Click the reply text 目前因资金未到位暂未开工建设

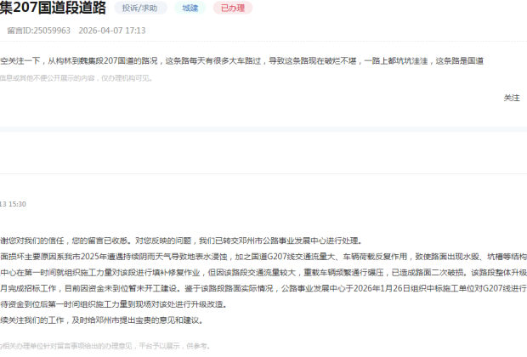(x=117, y=289)
